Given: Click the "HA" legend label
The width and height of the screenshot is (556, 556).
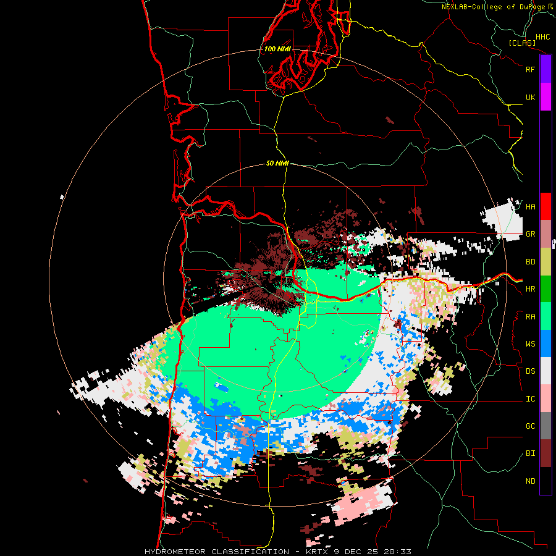Looking at the screenshot, I should coord(530,207).
